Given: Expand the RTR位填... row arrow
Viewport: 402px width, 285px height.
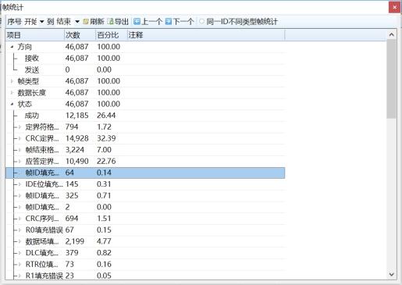Looking at the screenshot, I should (20, 265).
